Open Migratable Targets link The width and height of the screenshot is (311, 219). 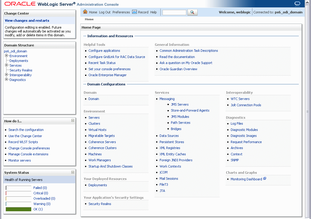101,136
